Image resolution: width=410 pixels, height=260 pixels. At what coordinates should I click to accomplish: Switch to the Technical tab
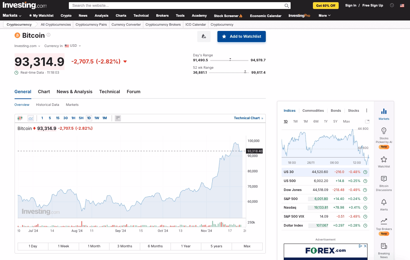109,92
